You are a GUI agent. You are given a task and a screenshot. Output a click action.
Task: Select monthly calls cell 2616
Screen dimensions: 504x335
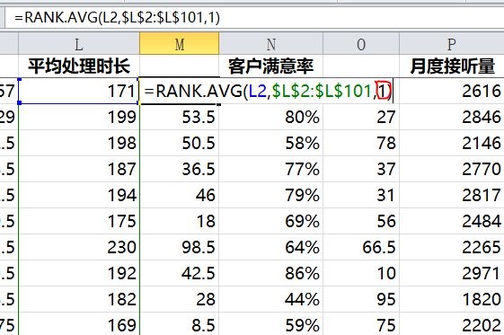(x=452, y=91)
